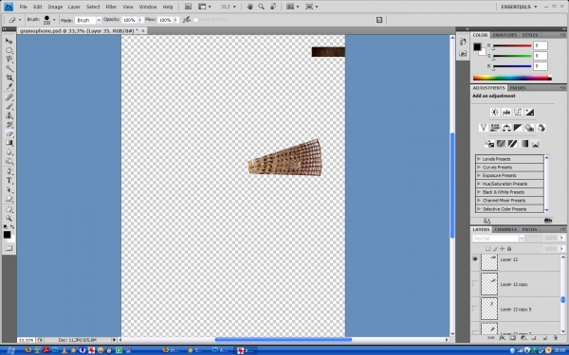Open the Layer menu
This screenshot has height=355, width=569.
click(74, 7)
